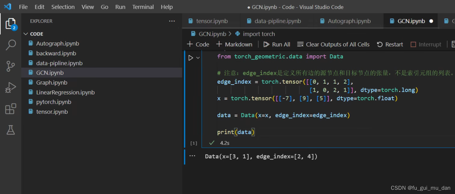Restart the notebook kernel

click(390, 45)
